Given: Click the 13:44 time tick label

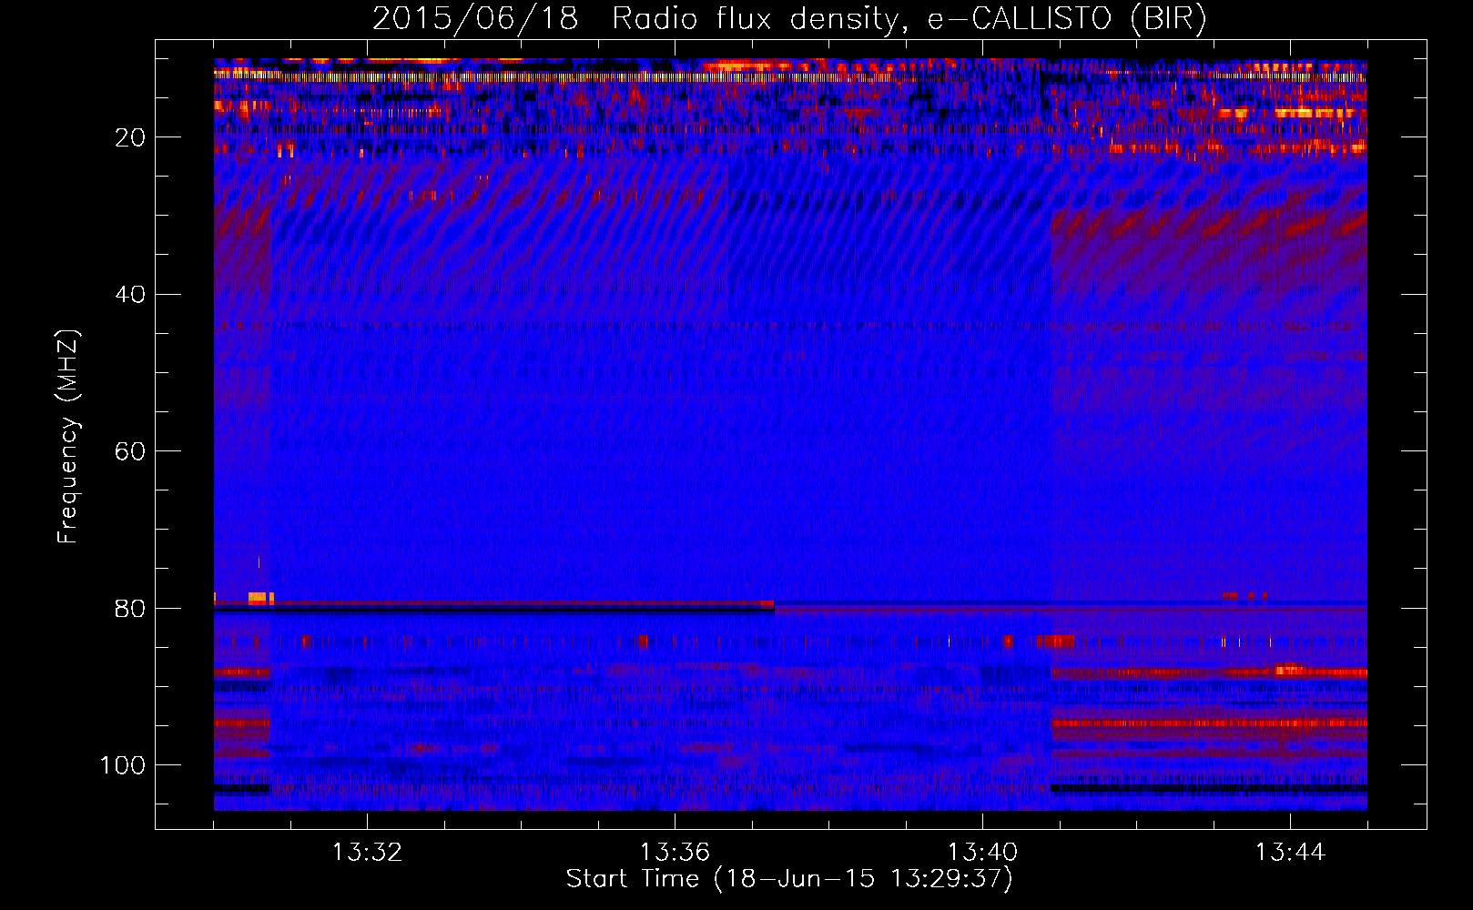Looking at the screenshot, I should click(x=1290, y=853).
